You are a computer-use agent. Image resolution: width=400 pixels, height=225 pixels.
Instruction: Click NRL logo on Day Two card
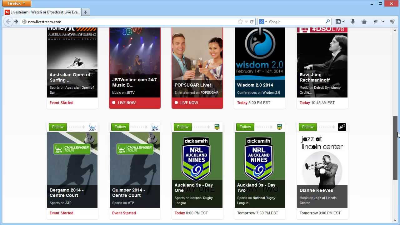point(280,127)
